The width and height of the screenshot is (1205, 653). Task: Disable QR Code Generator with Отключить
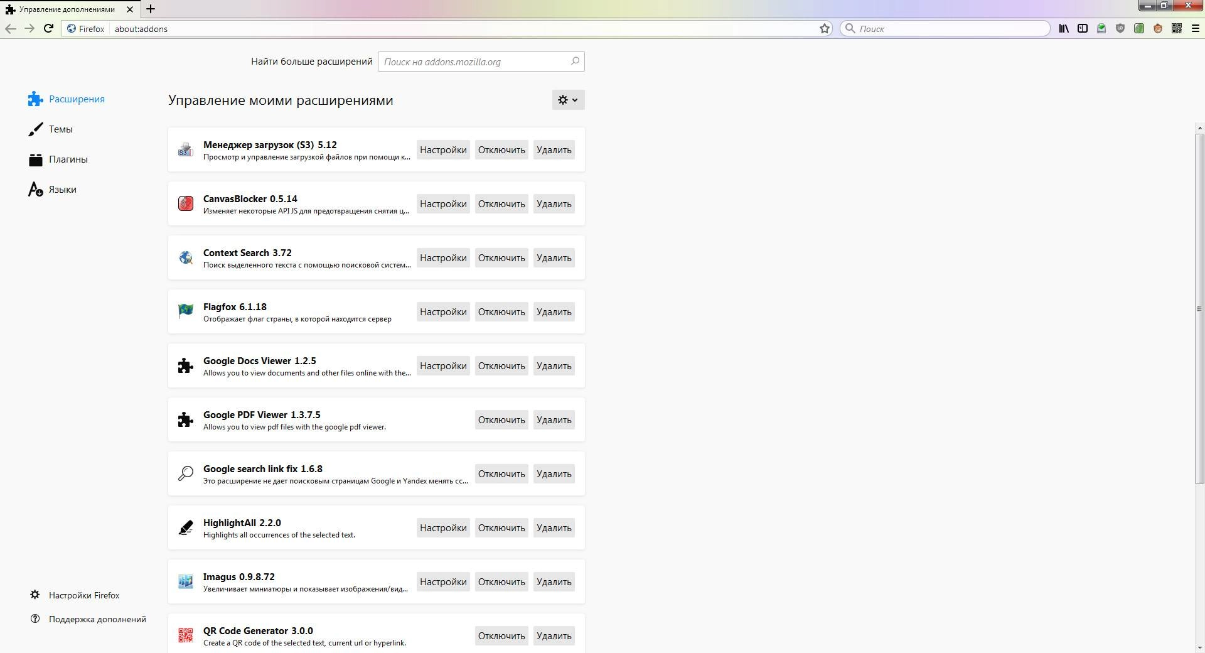tap(501, 635)
